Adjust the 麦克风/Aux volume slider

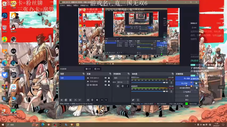148,82
